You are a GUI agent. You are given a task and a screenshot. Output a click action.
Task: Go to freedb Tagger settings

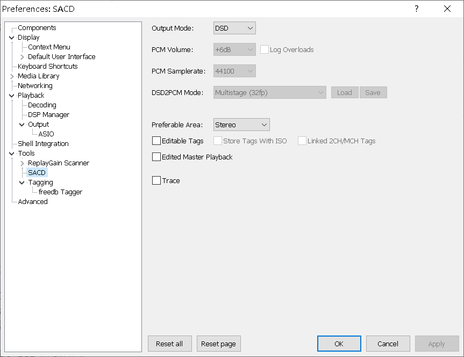60,192
